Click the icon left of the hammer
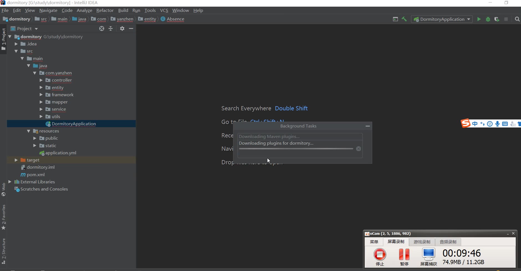 tap(395, 19)
